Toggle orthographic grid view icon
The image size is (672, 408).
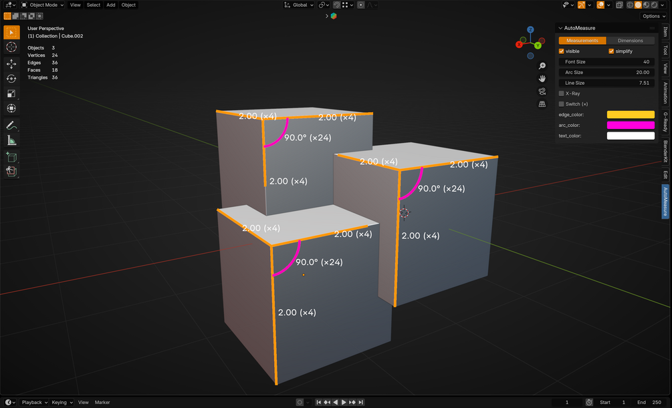542,104
